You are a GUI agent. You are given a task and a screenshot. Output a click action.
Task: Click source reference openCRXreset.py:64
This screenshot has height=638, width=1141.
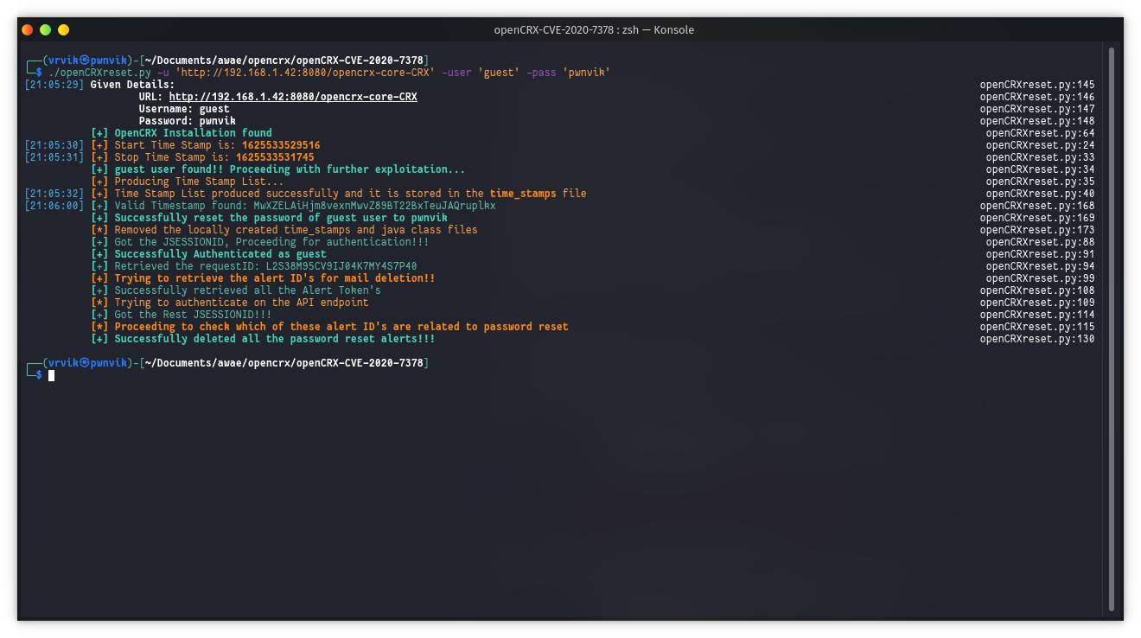pos(1041,133)
